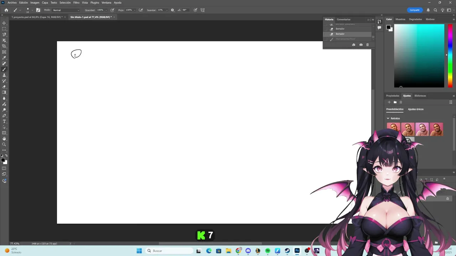Select the Move tool

(4, 23)
